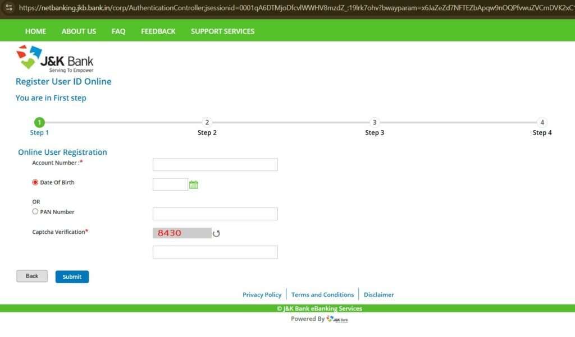
Task: Select the PAN Number radio button
Action: (34, 211)
